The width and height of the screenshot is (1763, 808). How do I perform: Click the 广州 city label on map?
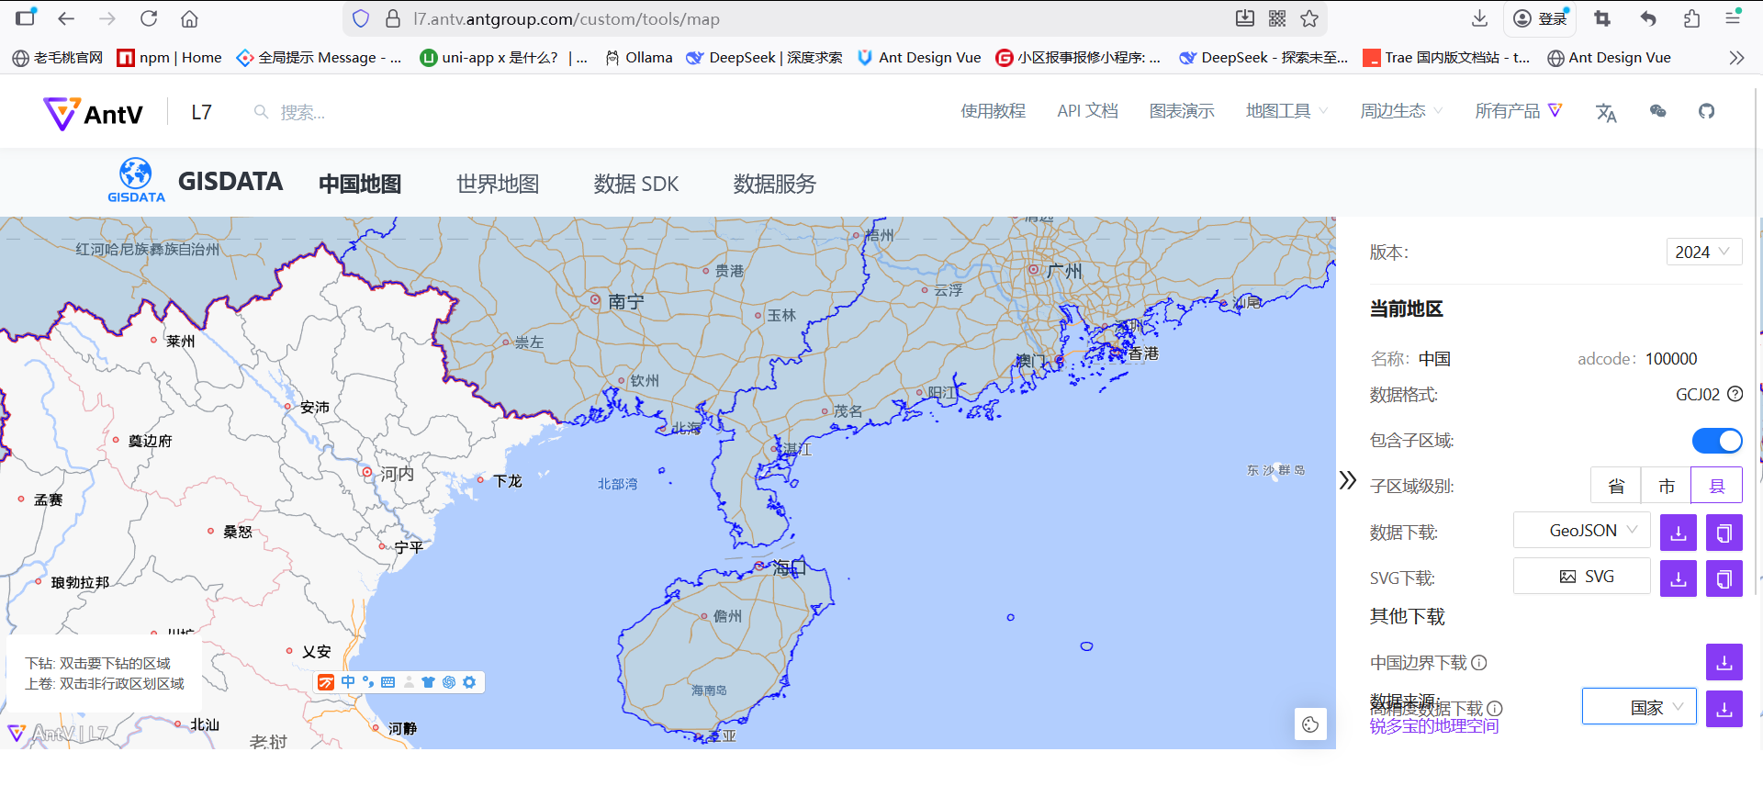[x=1064, y=271]
